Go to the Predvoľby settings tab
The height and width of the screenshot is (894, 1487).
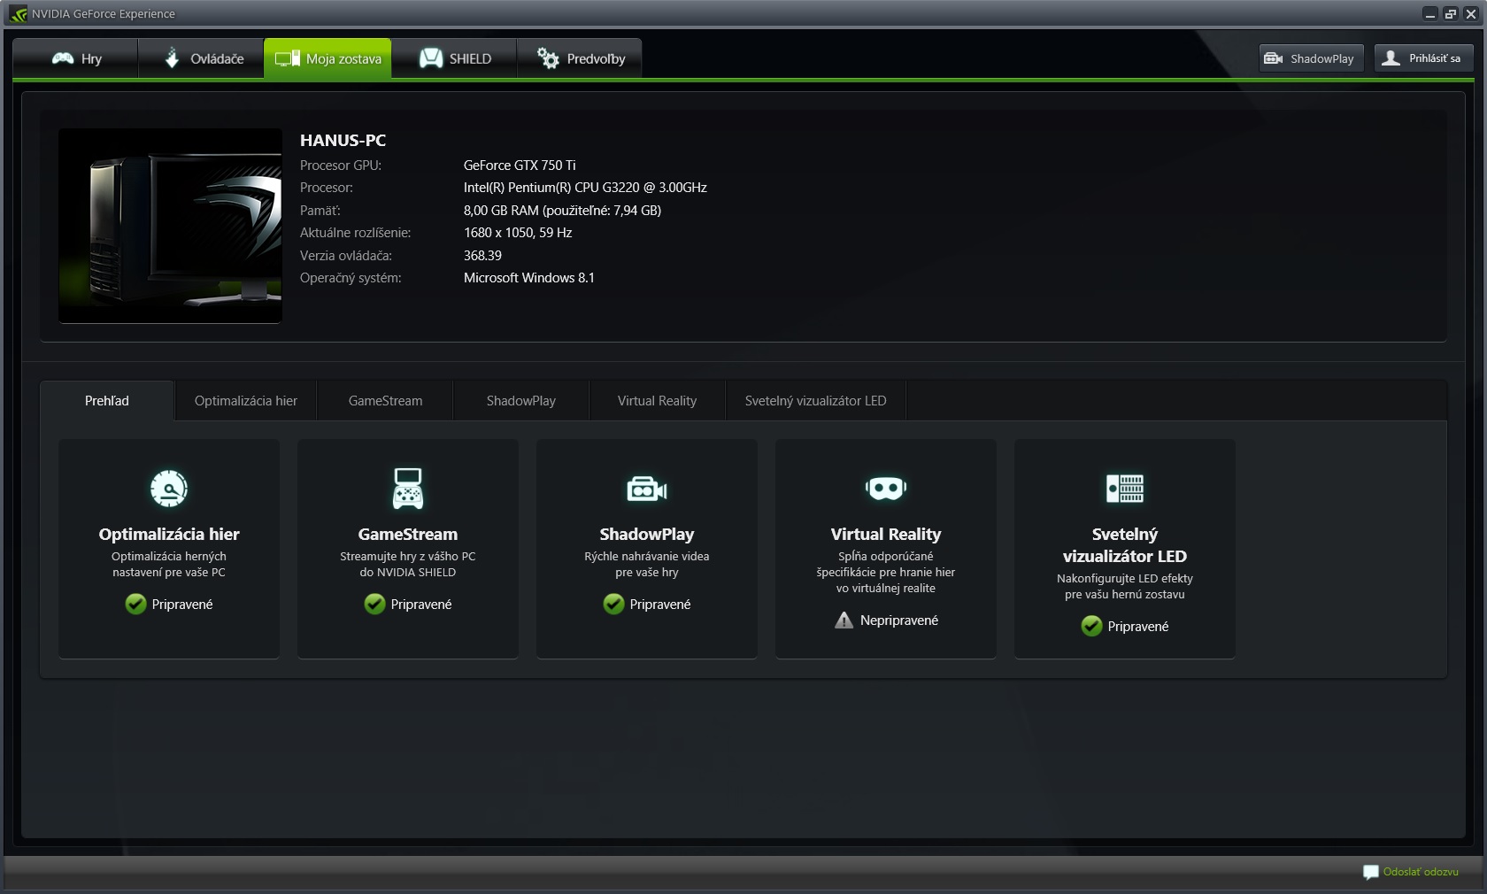pos(581,58)
